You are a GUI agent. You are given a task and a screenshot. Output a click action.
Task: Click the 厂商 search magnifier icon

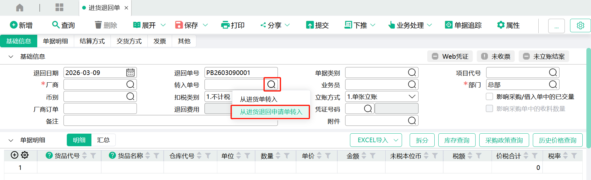click(130, 84)
